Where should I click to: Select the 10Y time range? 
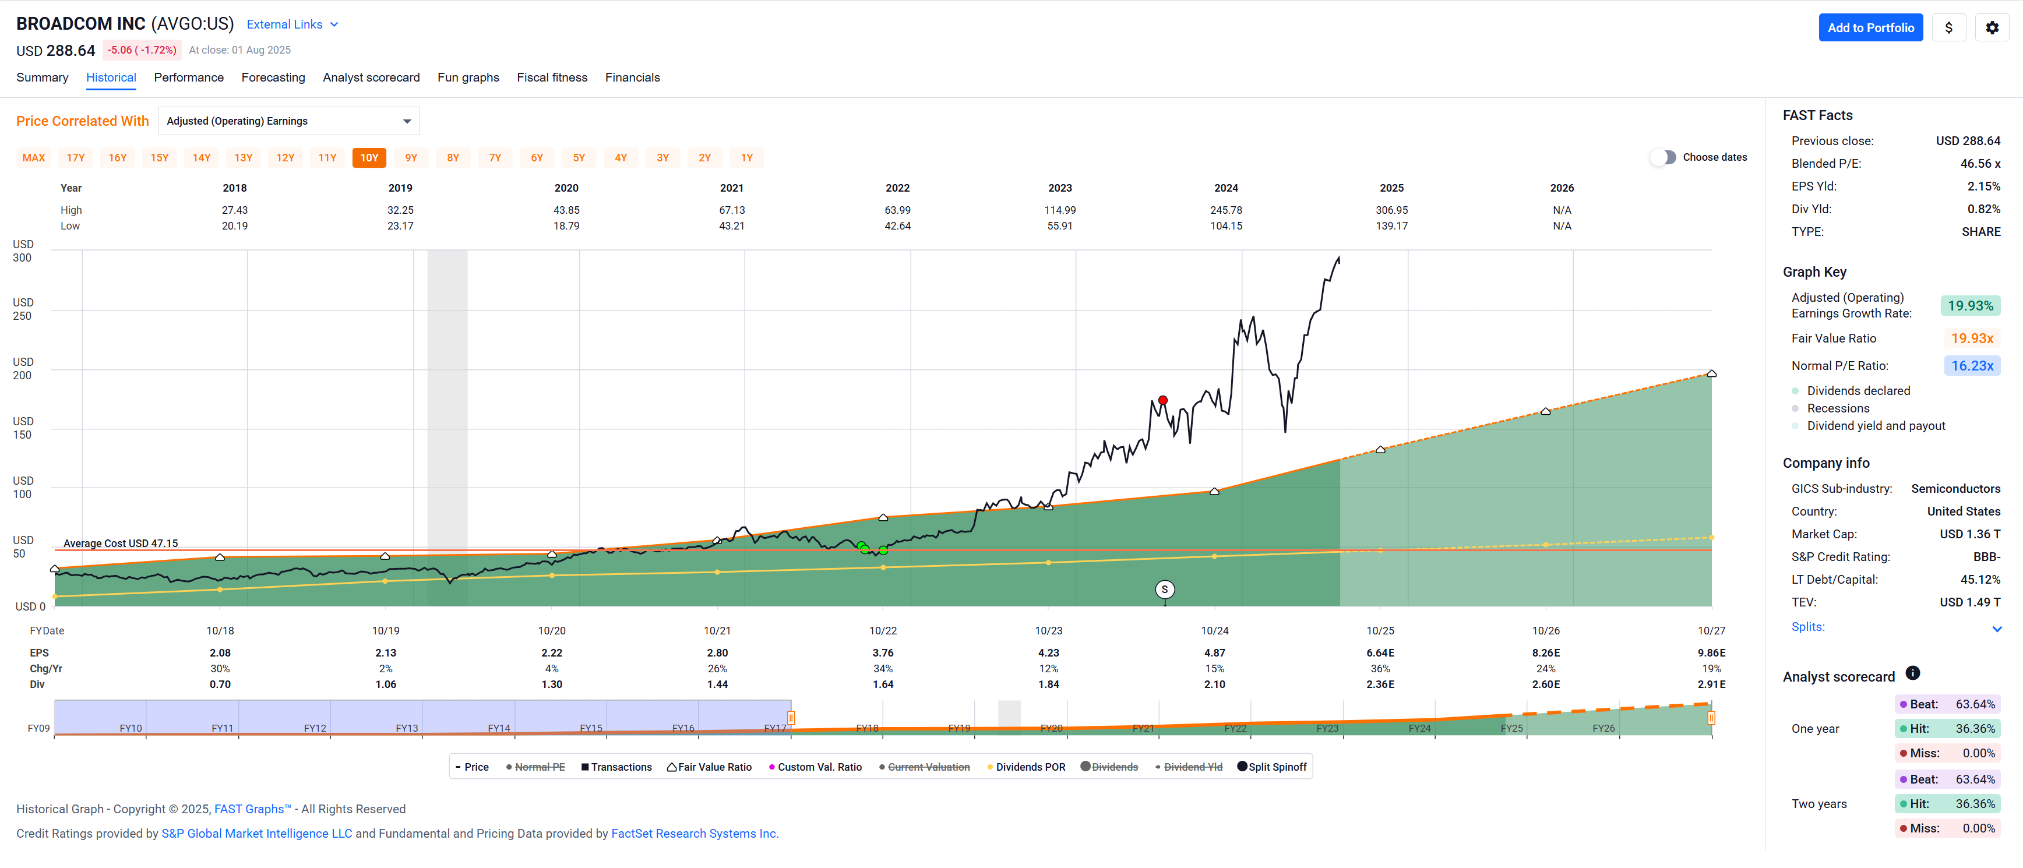[x=369, y=158]
